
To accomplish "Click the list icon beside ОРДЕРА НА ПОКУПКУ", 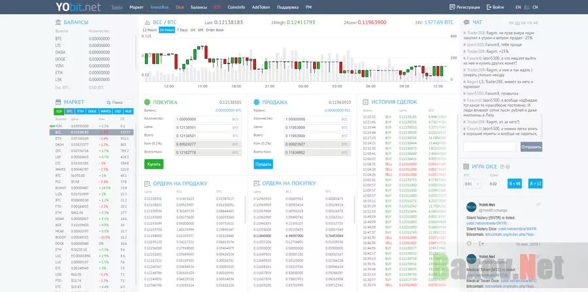I will point(257,184).
